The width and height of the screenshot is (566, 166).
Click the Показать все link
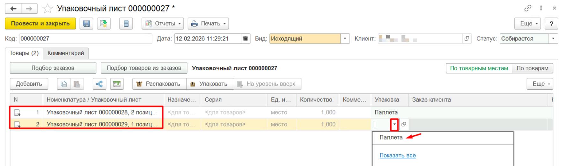click(398, 156)
